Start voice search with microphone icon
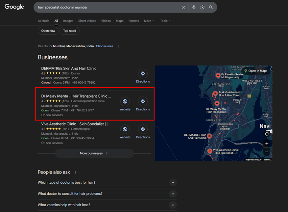Viewport: 288px width, 212px height. pyautogui.click(x=194, y=7)
